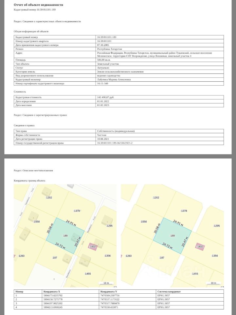Click the date "01.01.2022" in Дата определения row

[103, 101]
